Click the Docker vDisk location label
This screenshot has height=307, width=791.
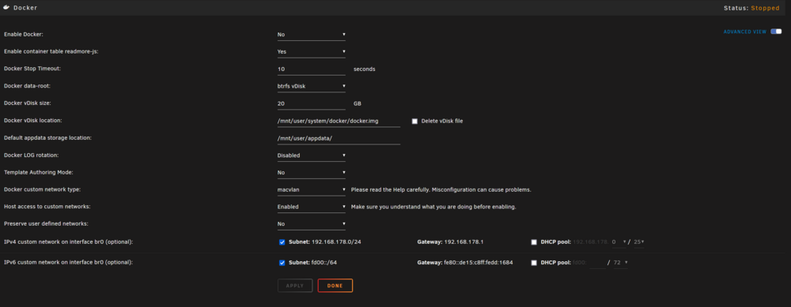(32, 122)
